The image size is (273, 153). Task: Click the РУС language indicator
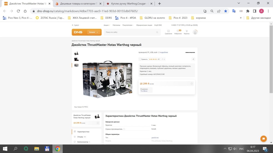click(x=242, y=149)
